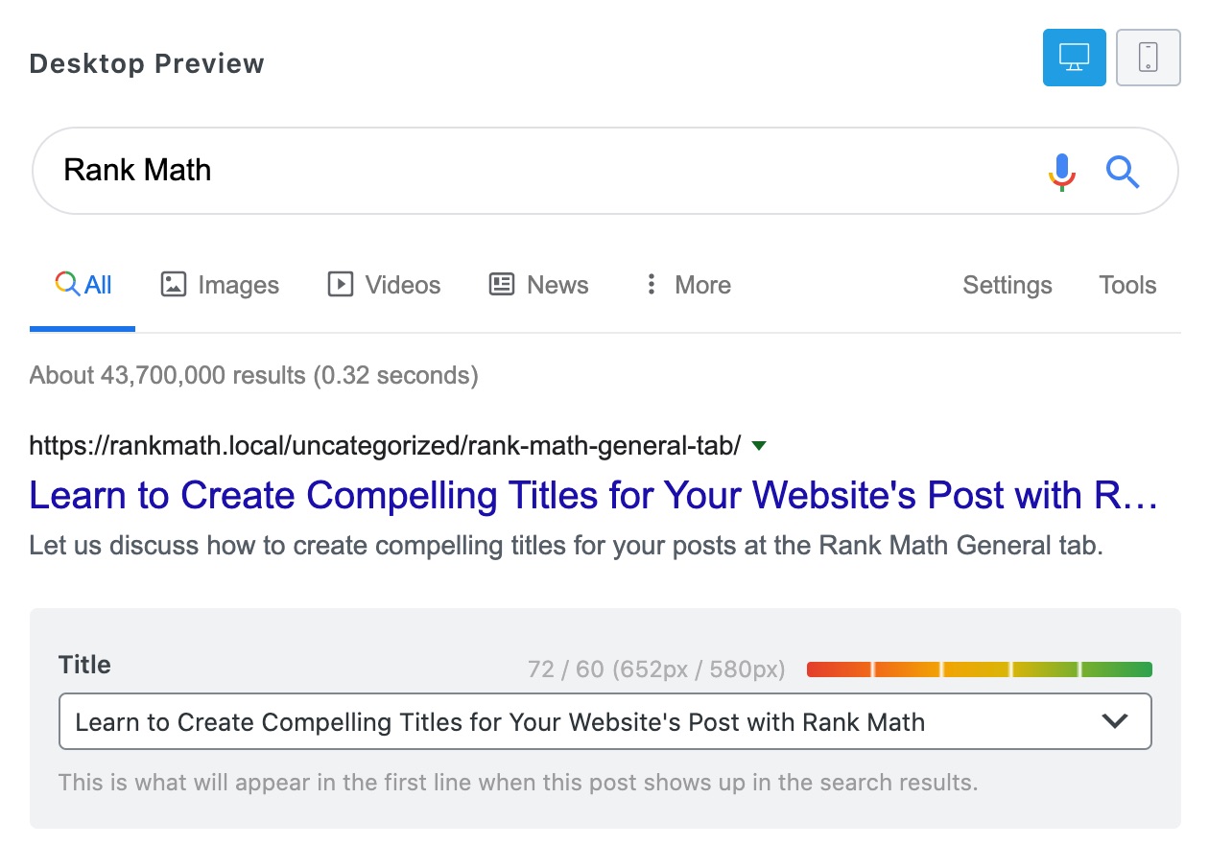Viewport: 1209px width, 845px height.
Task: Click the rankmath.local result URL
Action: 385,446
